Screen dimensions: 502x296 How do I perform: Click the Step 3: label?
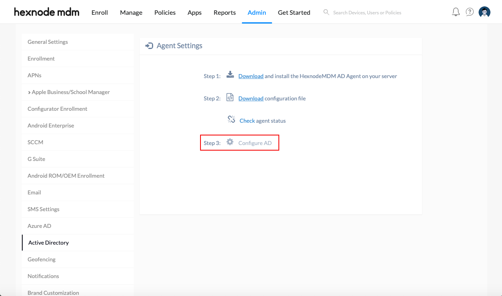pyautogui.click(x=212, y=143)
